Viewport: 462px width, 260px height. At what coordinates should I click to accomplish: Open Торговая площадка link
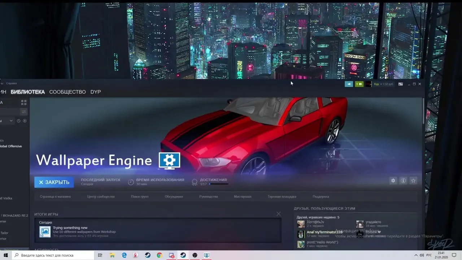coord(282,196)
